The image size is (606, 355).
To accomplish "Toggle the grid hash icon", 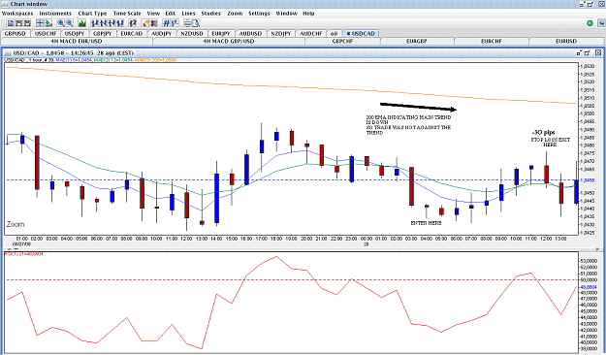I will point(166,23).
